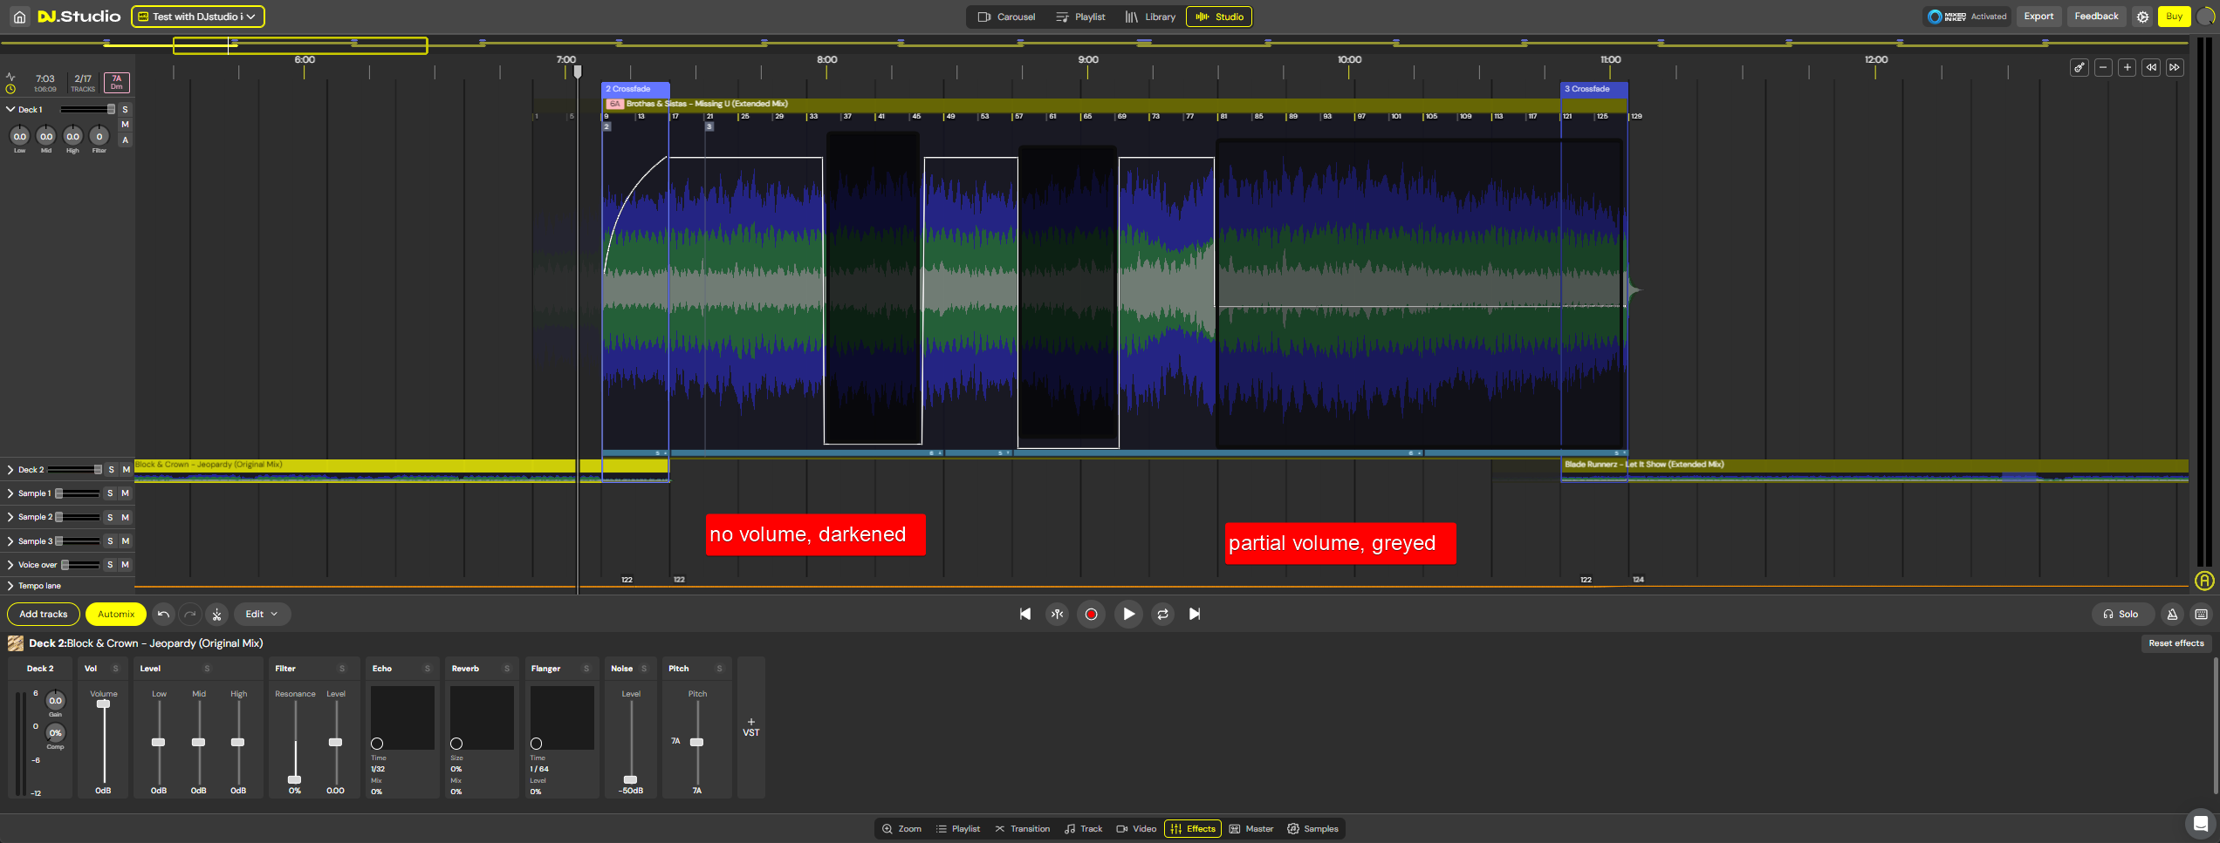The width and height of the screenshot is (2220, 843).
Task: Expand the Deck 2 track lane
Action: [x=10, y=469]
